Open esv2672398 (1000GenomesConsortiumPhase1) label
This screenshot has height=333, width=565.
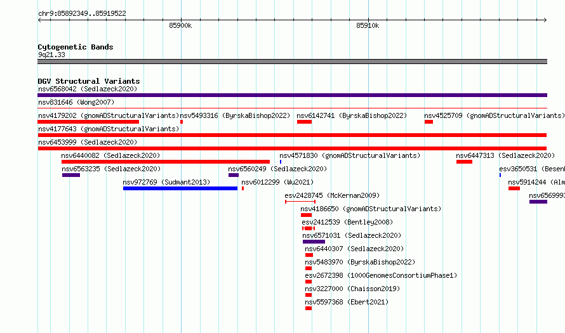click(x=381, y=275)
